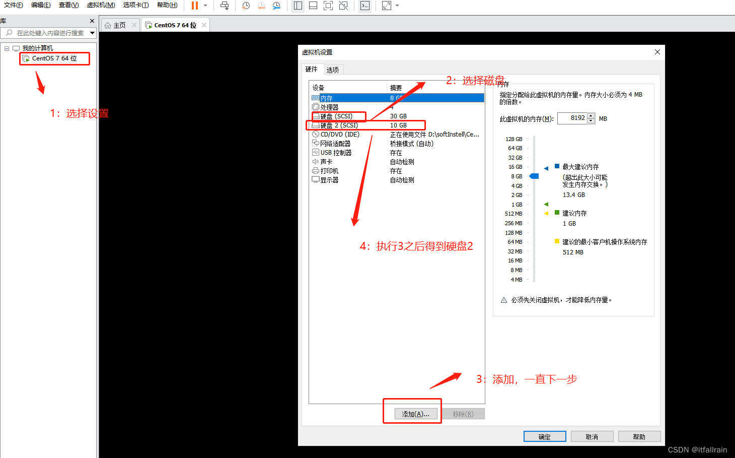Open the power options dropdown arrow beside Pause

(x=205, y=6)
